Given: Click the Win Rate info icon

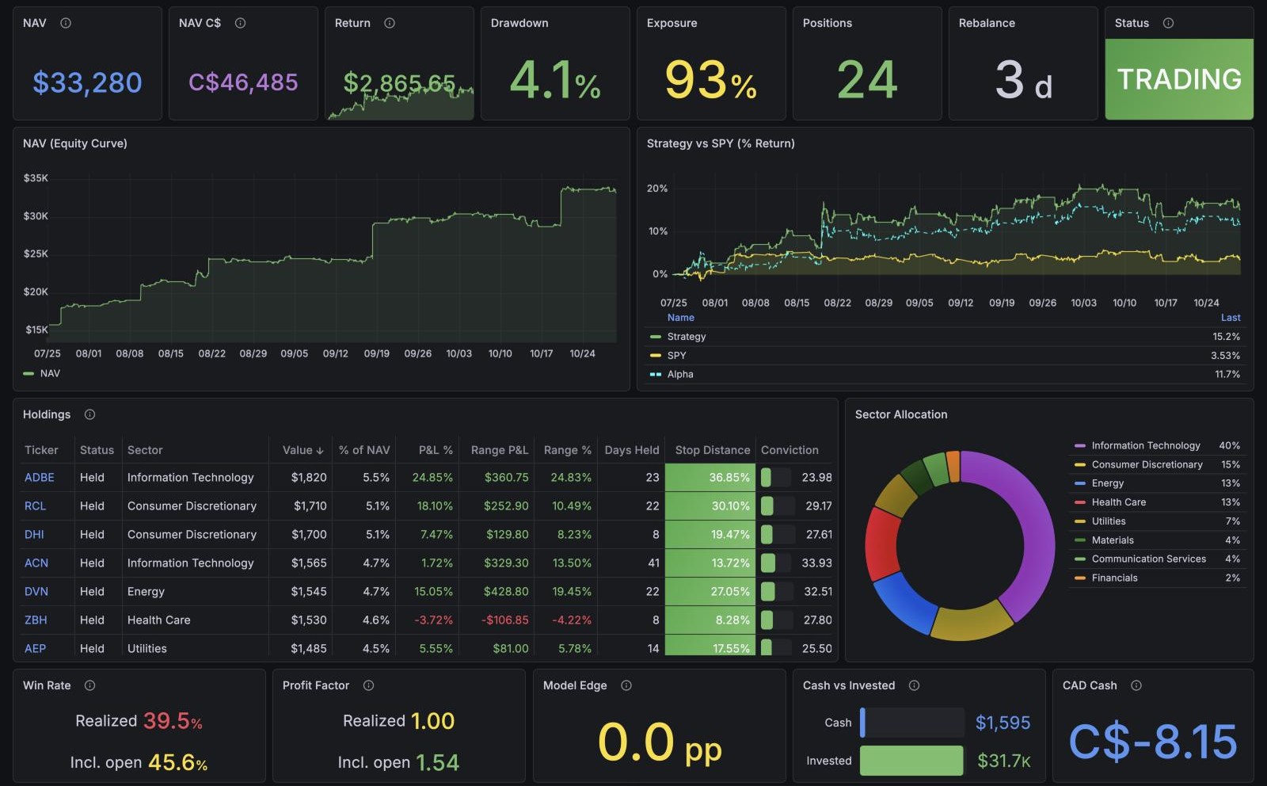Looking at the screenshot, I should point(89,685).
